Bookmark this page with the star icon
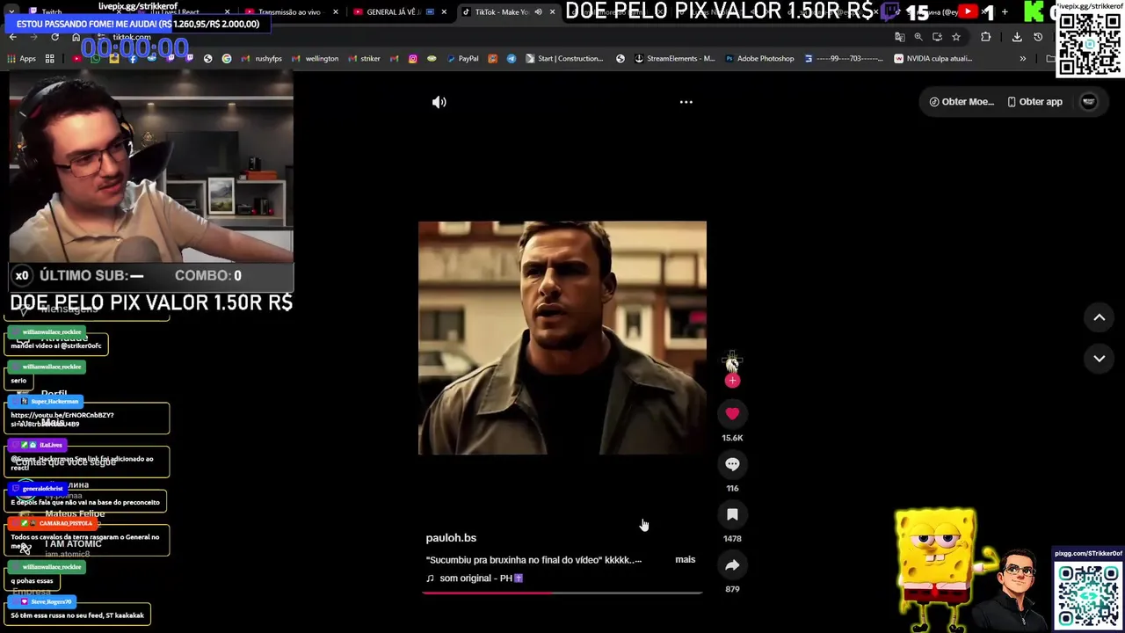 click(x=956, y=37)
